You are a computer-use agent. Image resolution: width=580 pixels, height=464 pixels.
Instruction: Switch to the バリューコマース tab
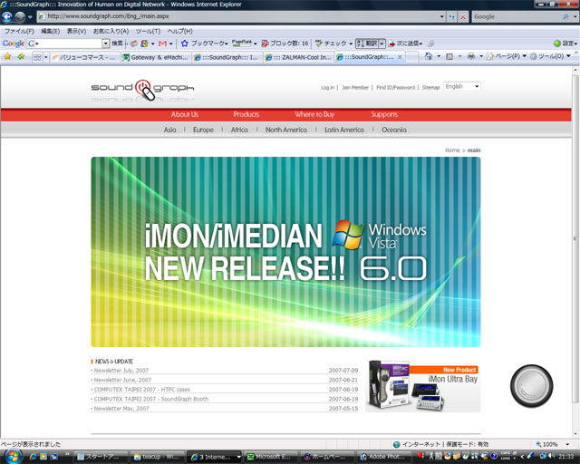(85, 57)
